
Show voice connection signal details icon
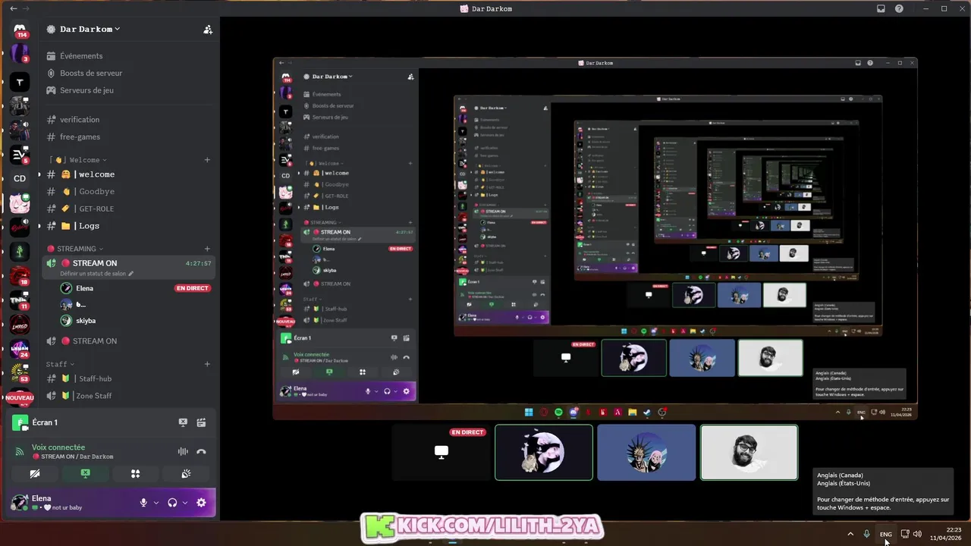[20, 451]
